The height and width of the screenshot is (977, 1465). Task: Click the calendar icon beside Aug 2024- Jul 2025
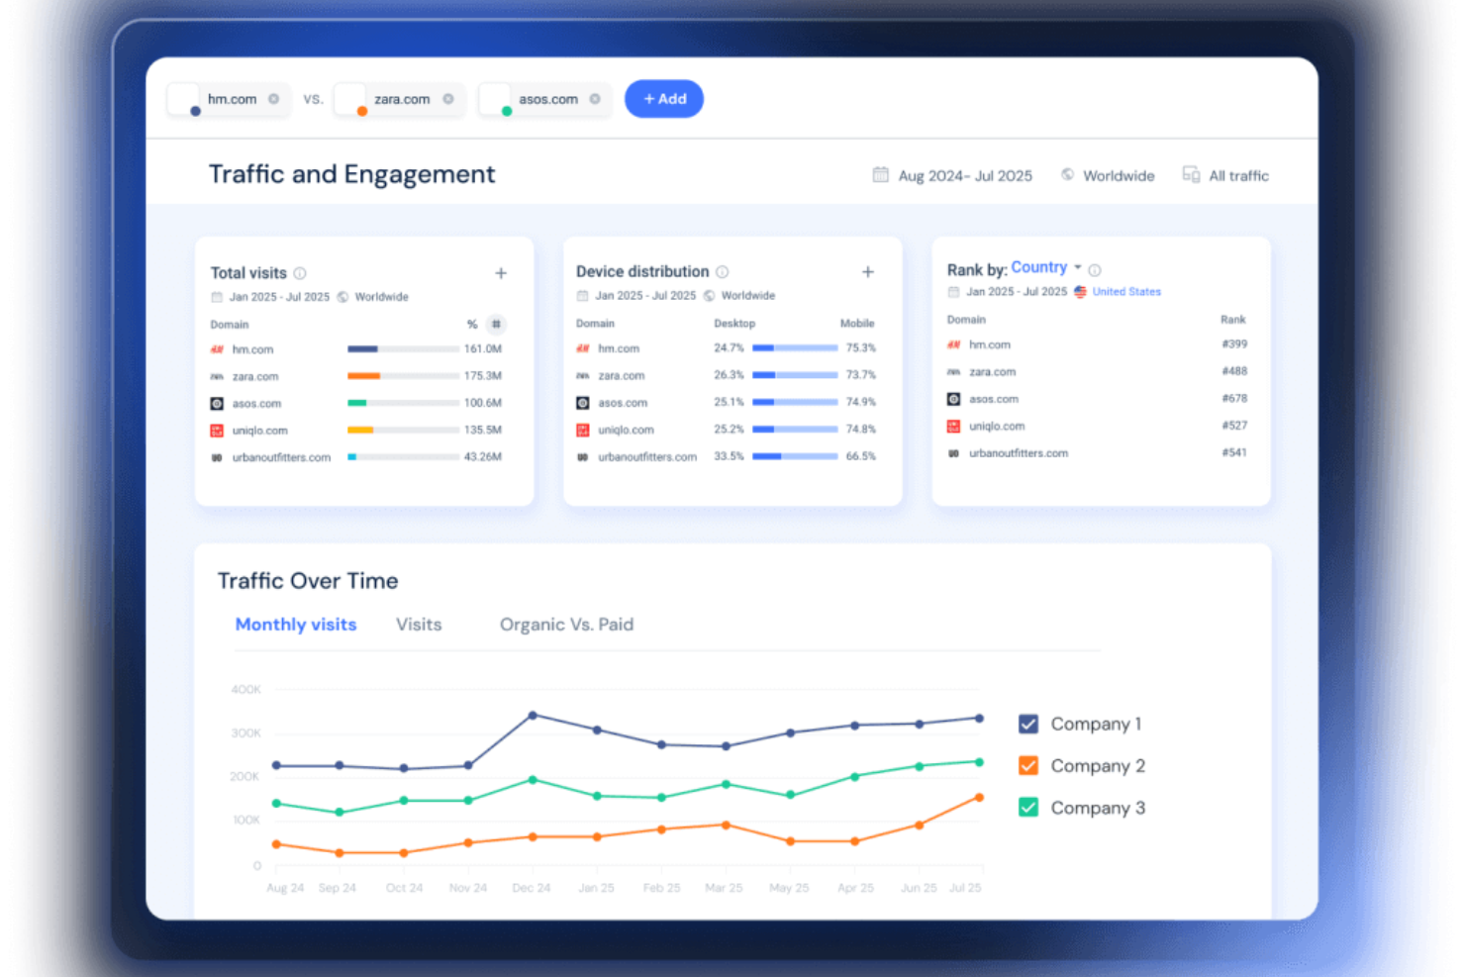[x=880, y=174]
